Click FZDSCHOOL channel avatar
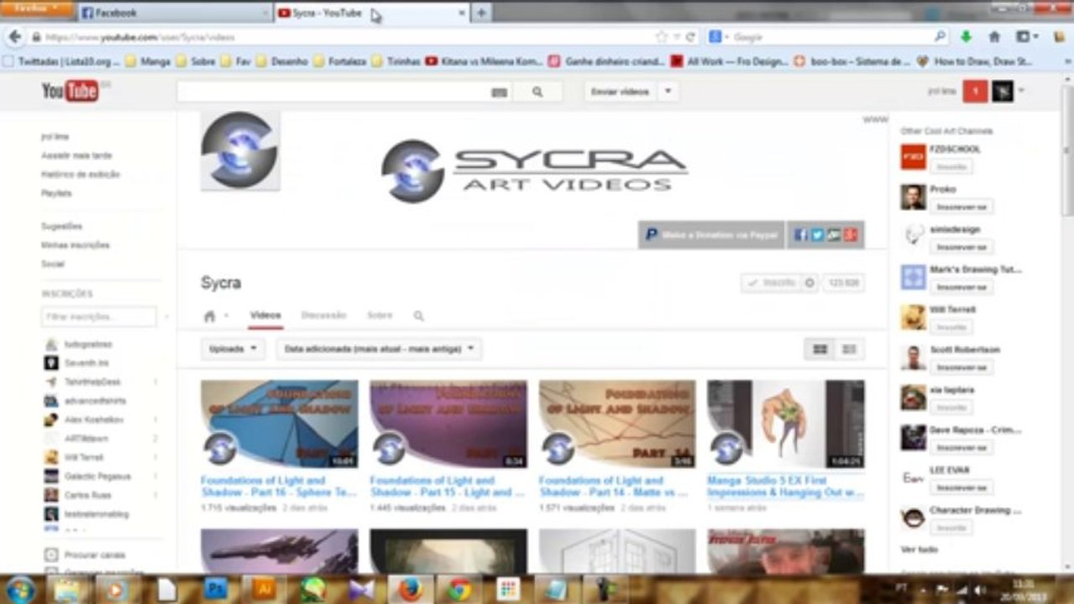 click(913, 157)
